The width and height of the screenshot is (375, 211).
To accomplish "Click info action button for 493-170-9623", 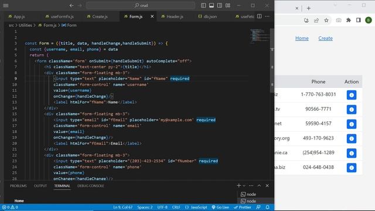I will [x=352, y=138].
